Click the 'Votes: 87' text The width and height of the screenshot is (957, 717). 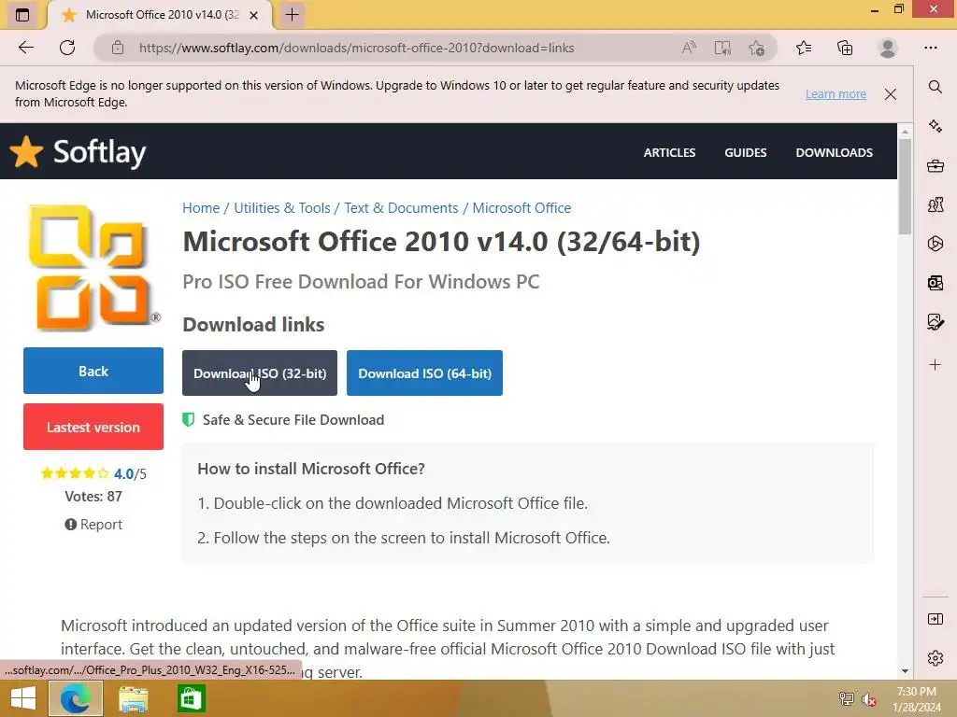pos(93,497)
